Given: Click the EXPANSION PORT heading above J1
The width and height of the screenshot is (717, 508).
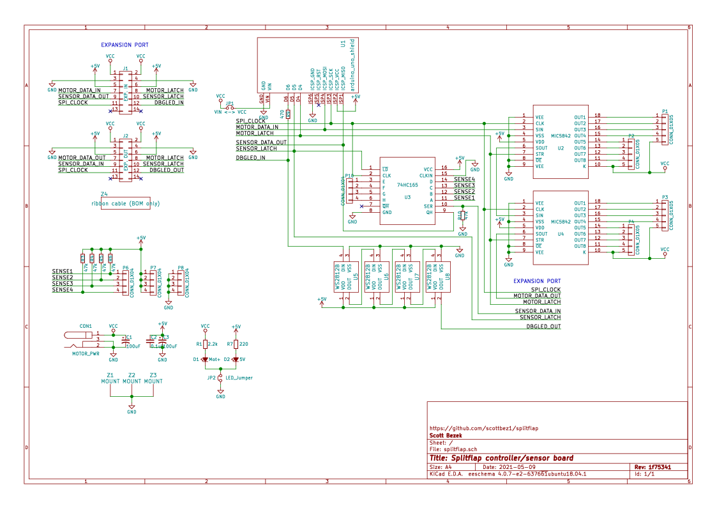Looking at the screenshot, I should coord(125,45).
